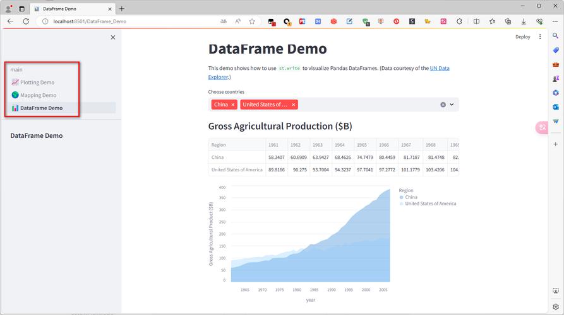Select DataFrame Demo in the sidebar

(x=41, y=108)
